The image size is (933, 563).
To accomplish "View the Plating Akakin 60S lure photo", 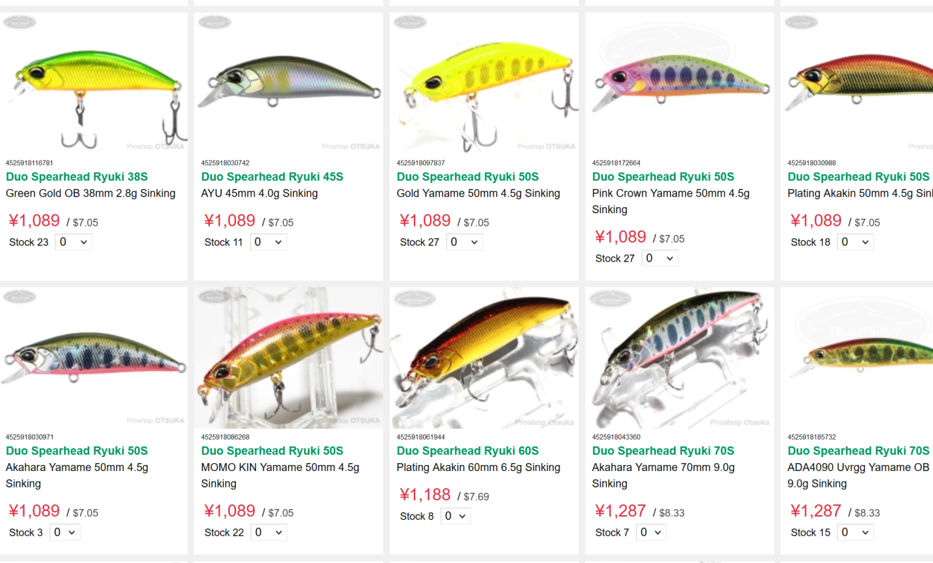I will click(484, 358).
